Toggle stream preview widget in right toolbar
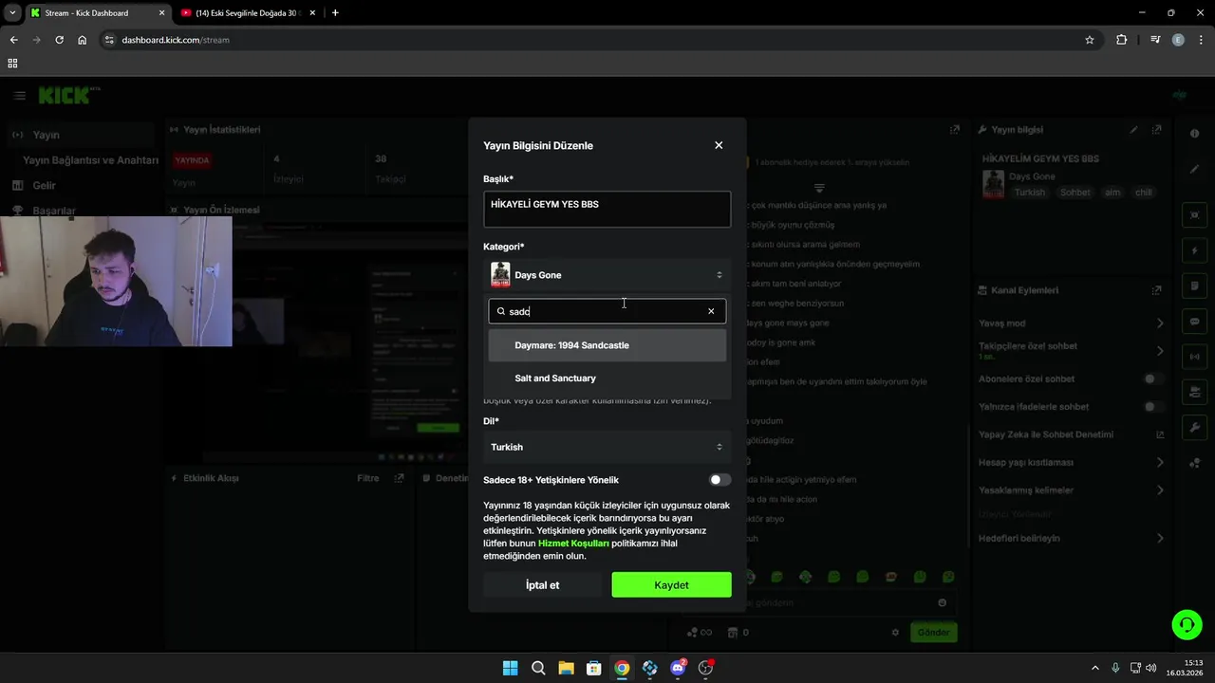Viewport: 1215px width, 683px height. (1194, 215)
